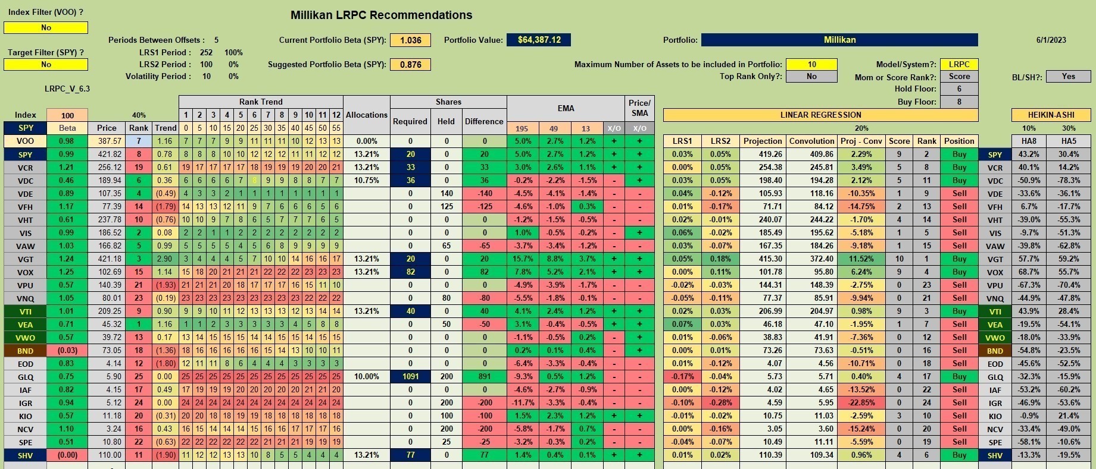Select the Volatility Period value 10
Viewport: 1096px width, 469px height.
(x=206, y=76)
